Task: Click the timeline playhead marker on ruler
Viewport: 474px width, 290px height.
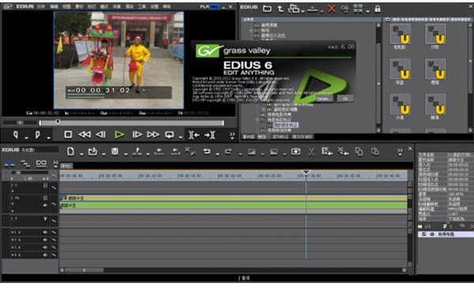Action: pos(306,173)
